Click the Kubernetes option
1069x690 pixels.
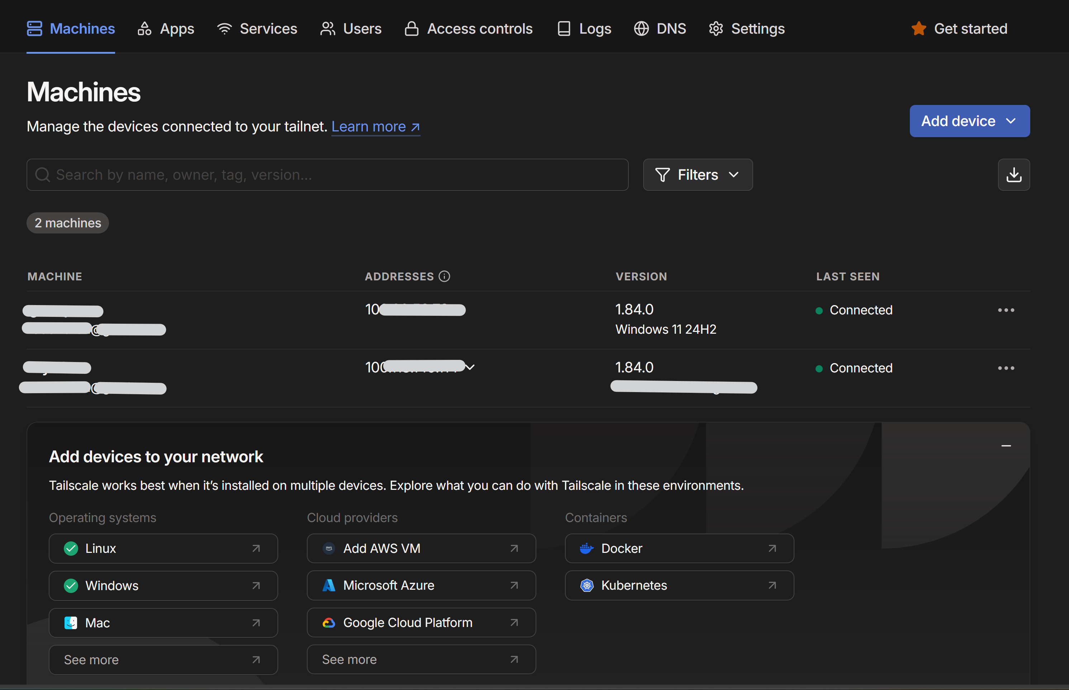click(x=679, y=585)
